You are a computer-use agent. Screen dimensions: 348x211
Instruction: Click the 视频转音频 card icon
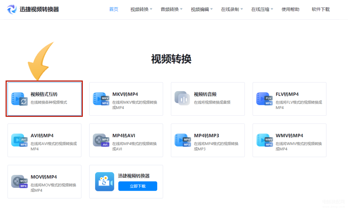[x=182, y=98]
